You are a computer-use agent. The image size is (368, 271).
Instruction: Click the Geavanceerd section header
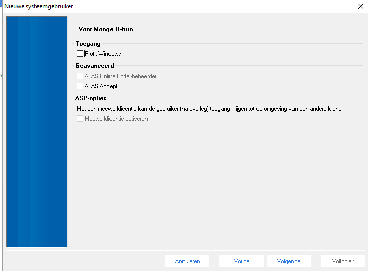tap(94, 66)
